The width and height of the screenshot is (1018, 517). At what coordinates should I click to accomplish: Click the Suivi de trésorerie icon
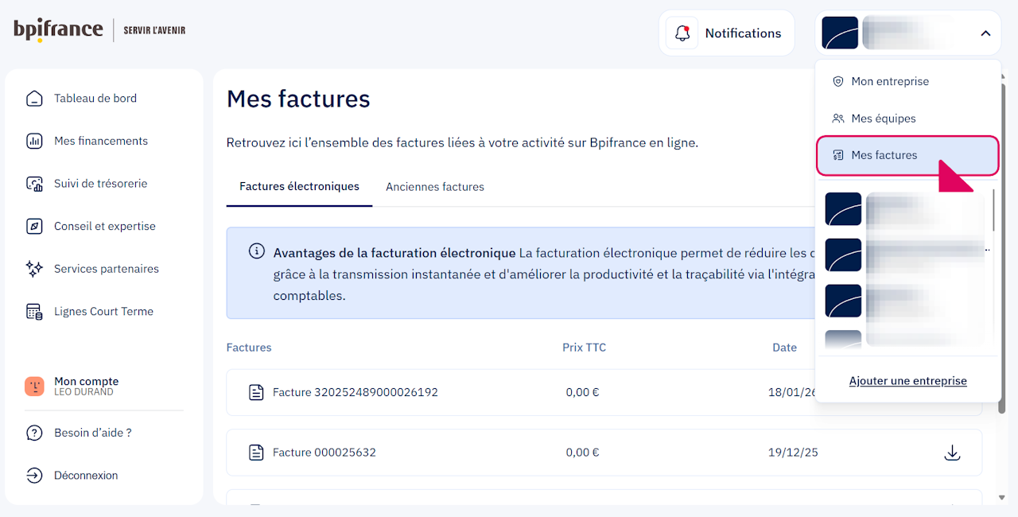pyautogui.click(x=34, y=184)
